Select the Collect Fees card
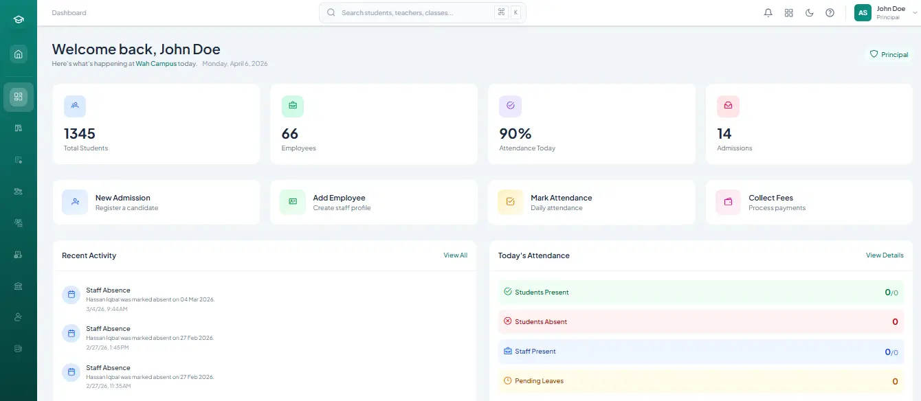The image size is (921, 401). click(x=809, y=202)
